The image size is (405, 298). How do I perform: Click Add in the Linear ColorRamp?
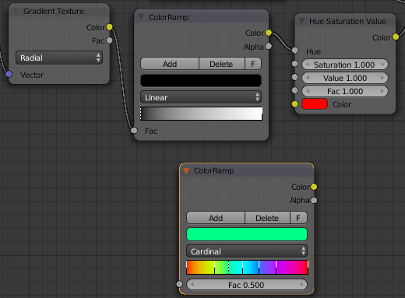point(170,64)
